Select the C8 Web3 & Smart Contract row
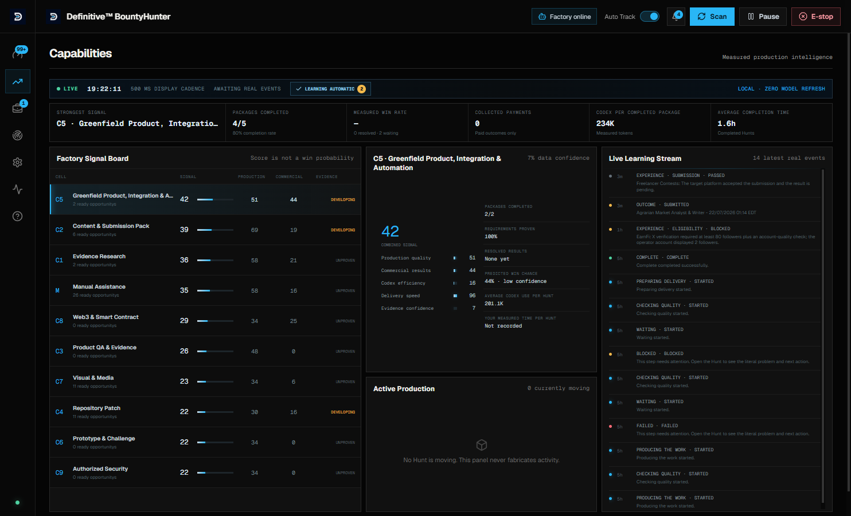851x516 pixels. 205,321
